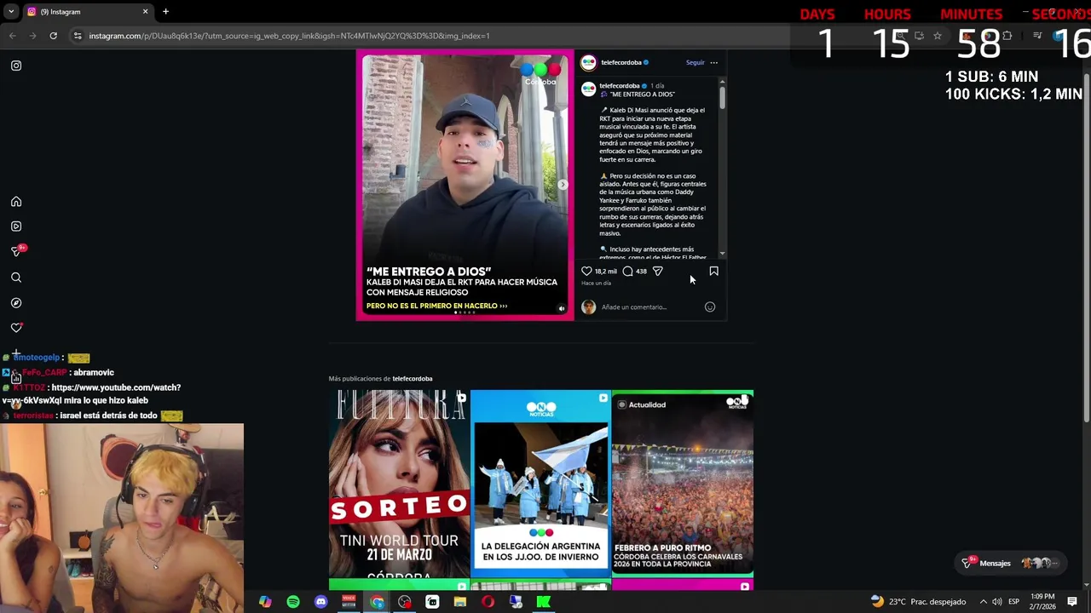Go forward in browser history
Image resolution: width=1091 pixels, height=613 pixels.
(x=32, y=36)
